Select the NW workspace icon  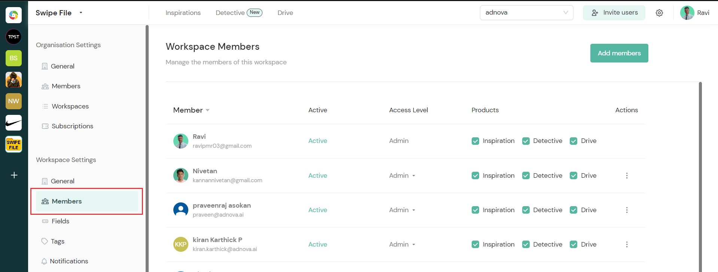pyautogui.click(x=14, y=101)
